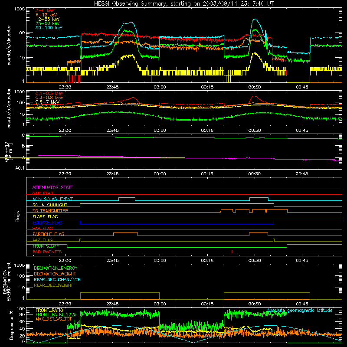The height and width of the screenshot is (347, 347).
Task: Click the red bad-packets spike marker near 00:23
Action: click(x=232, y=252)
